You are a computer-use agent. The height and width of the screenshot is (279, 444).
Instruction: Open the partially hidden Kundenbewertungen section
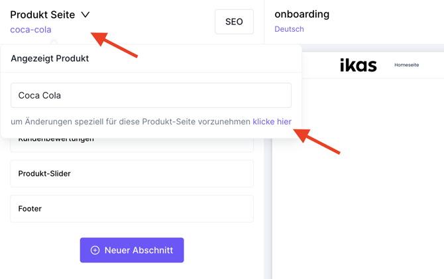132,145
